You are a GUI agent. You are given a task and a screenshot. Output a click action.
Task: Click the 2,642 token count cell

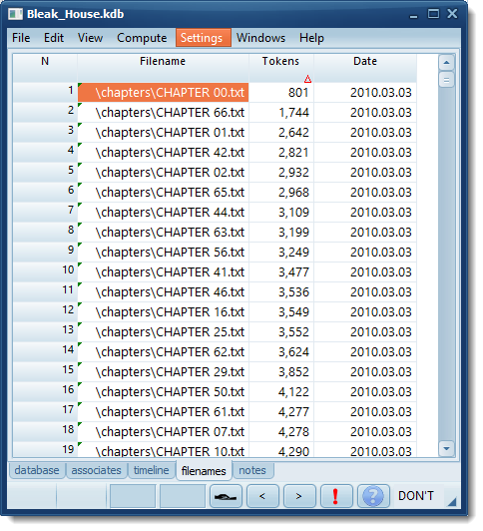tap(281, 133)
